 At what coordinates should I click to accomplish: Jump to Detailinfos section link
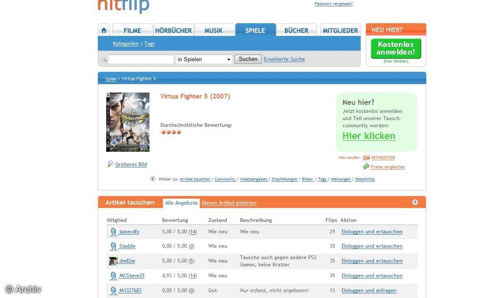coord(365,179)
